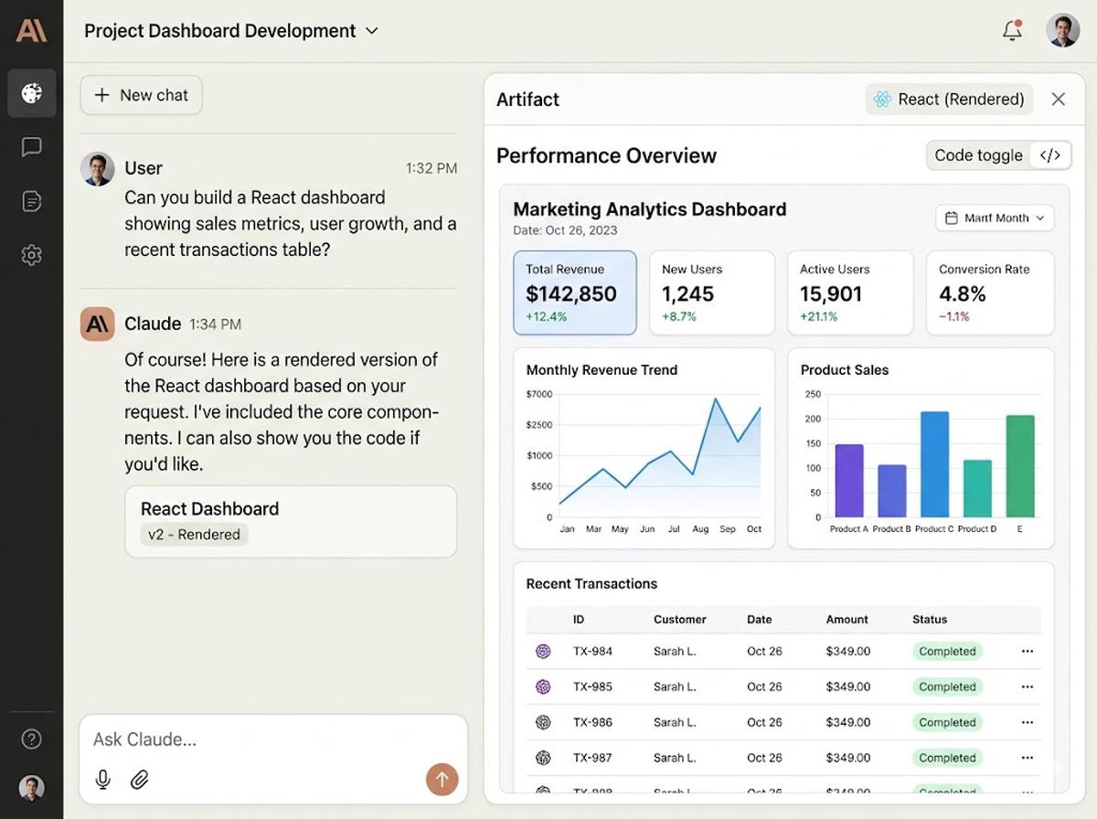Click the Product Sales chart title
This screenshot has width=1097, height=819.
click(845, 370)
